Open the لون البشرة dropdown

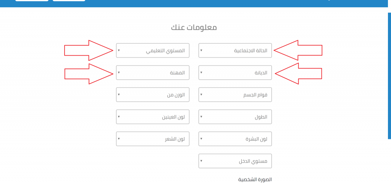pyautogui.click(x=235, y=139)
